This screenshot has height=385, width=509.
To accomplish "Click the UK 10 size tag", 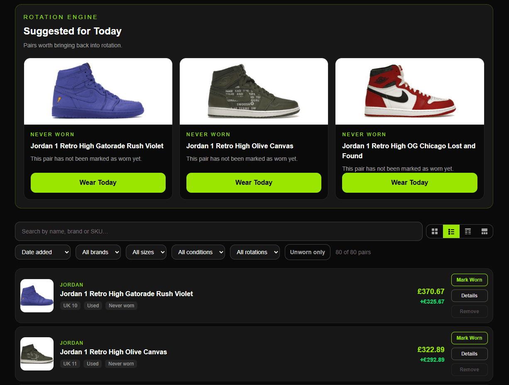I will [70, 306].
